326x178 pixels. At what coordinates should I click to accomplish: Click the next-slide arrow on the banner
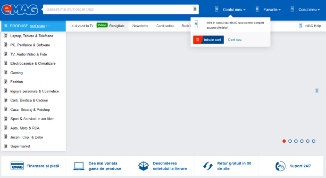click(x=317, y=91)
